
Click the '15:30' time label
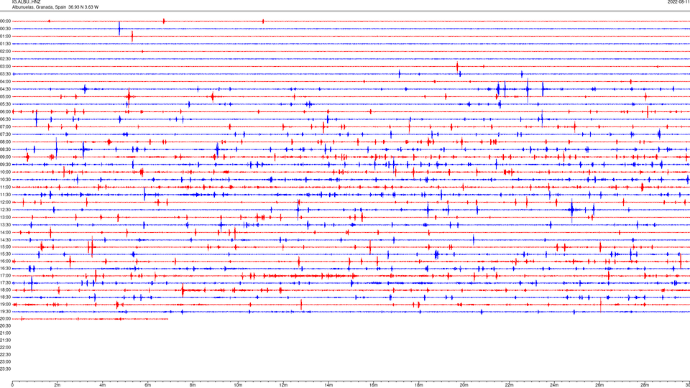[6, 254]
